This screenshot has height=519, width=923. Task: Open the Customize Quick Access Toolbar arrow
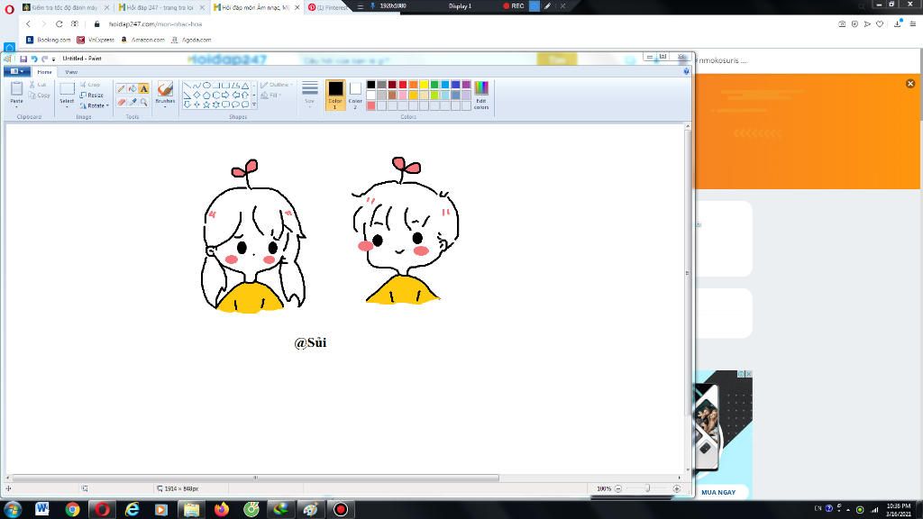53,59
